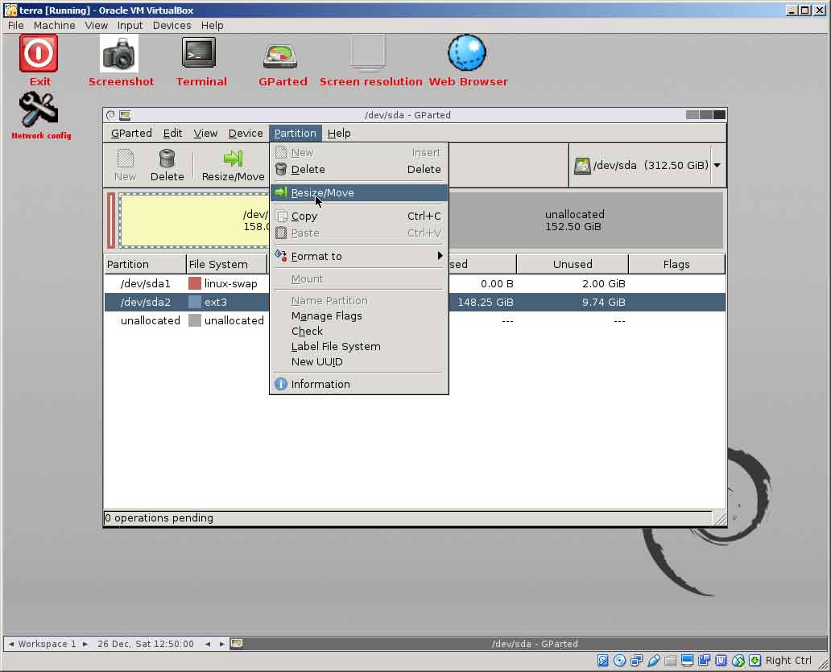Click the Debian swirl icon in GParted title bar

click(x=110, y=115)
